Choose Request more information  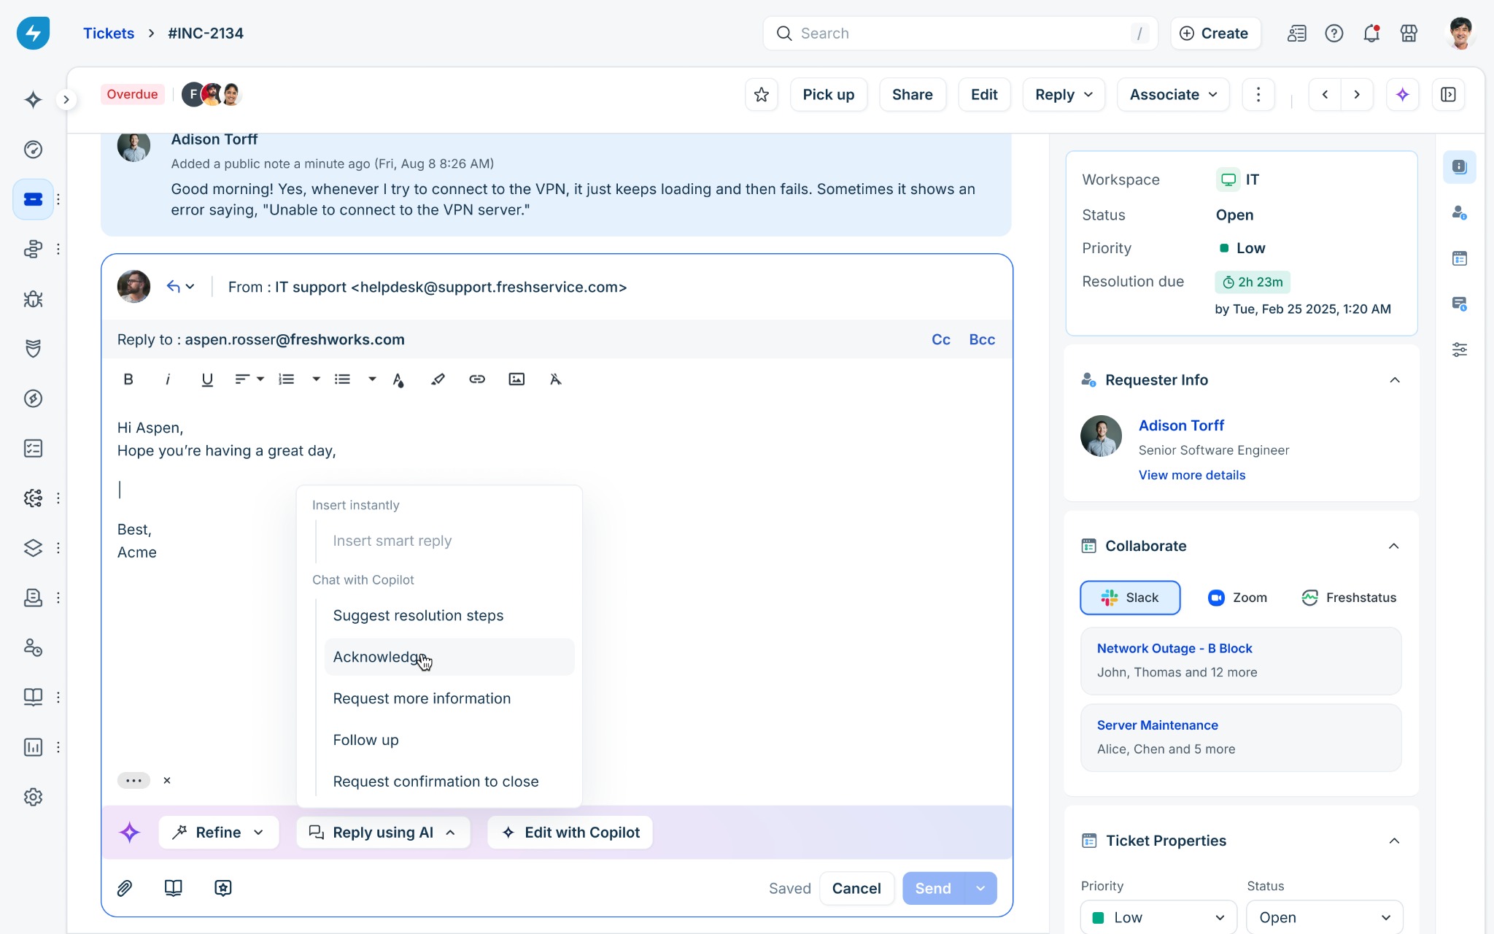pos(449,699)
